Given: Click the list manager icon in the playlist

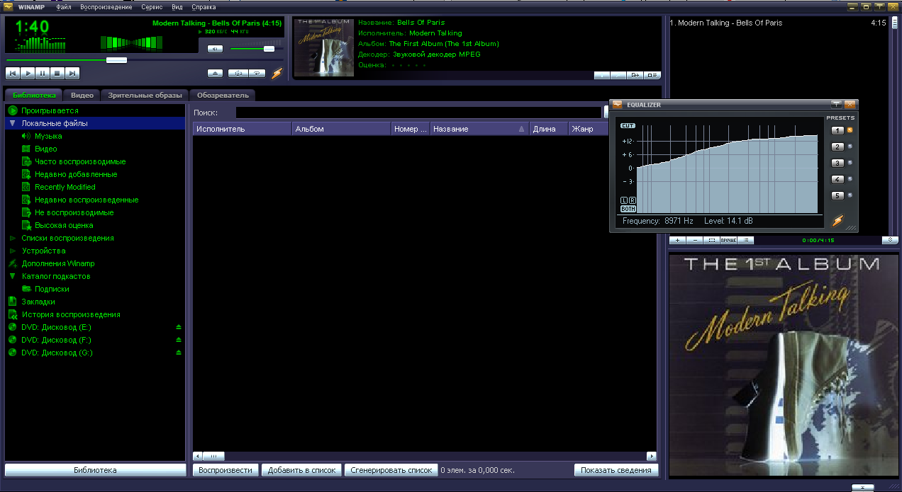Looking at the screenshot, I should (x=745, y=240).
